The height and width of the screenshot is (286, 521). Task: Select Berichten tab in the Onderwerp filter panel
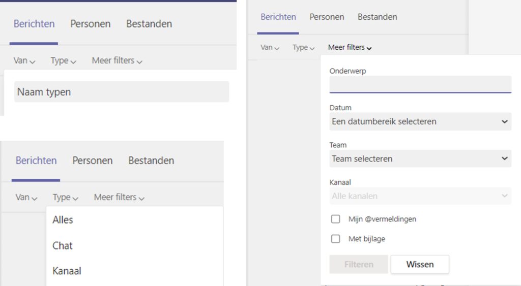(278, 17)
